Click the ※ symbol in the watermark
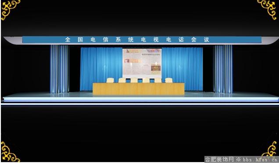This screenshot has height=163, width=279. coord(239,159)
